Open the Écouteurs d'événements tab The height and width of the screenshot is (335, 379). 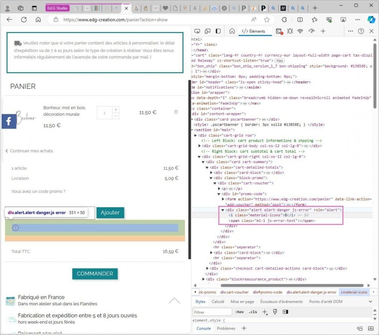coord(281,301)
